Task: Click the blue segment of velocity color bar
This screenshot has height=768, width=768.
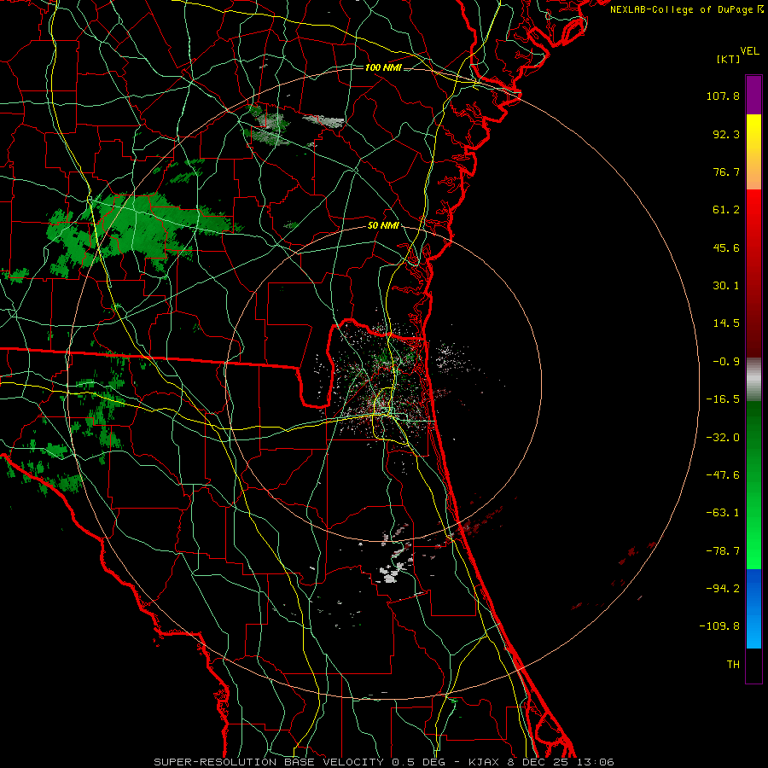Action: pos(753,608)
